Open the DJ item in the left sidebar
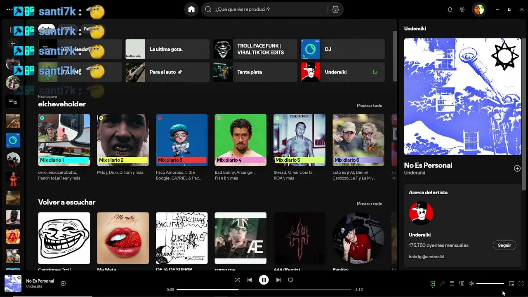The image size is (528, 297). pyautogui.click(x=13, y=140)
